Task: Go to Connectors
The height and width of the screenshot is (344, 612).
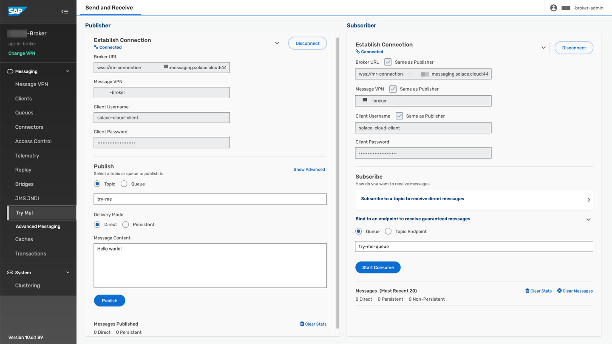Action: (29, 127)
